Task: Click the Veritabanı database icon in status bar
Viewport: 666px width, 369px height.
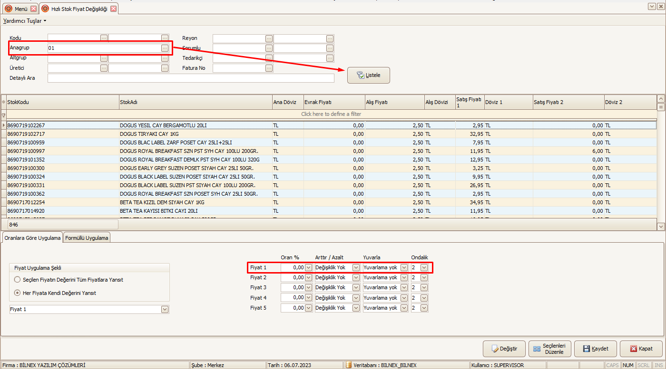Action: pos(348,365)
